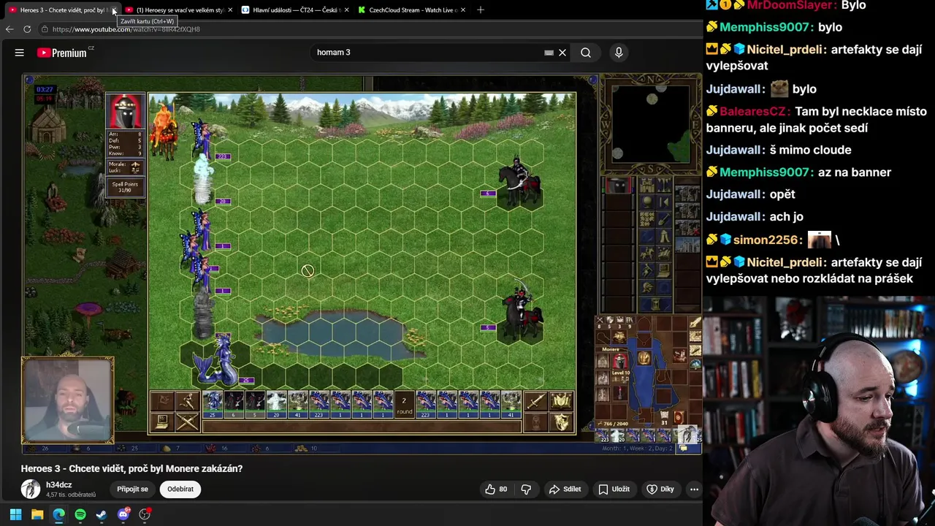The height and width of the screenshot is (526, 935).
Task: Dislike the video
Action: point(526,489)
